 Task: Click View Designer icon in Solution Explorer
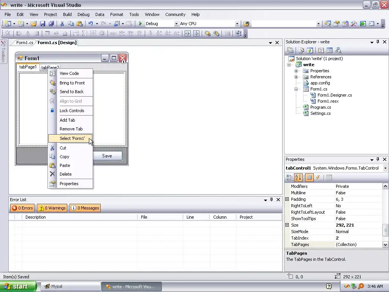pos(329,51)
